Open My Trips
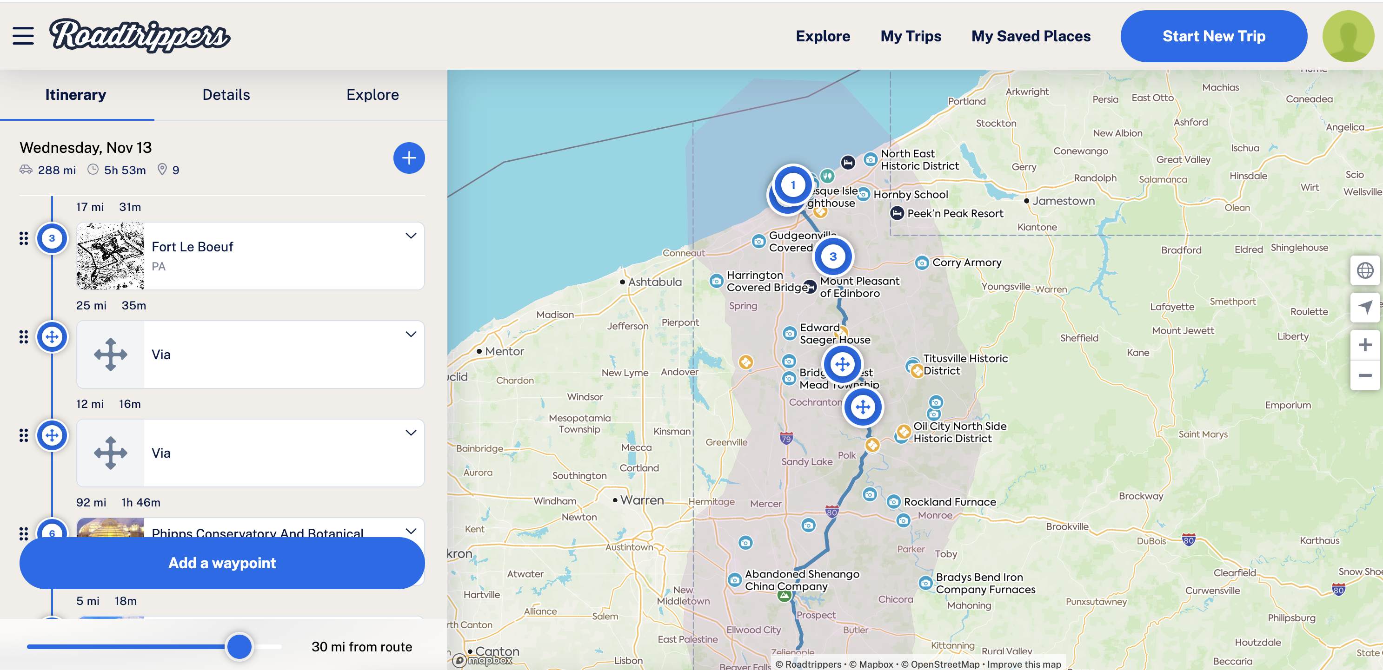The width and height of the screenshot is (1383, 670). [910, 35]
